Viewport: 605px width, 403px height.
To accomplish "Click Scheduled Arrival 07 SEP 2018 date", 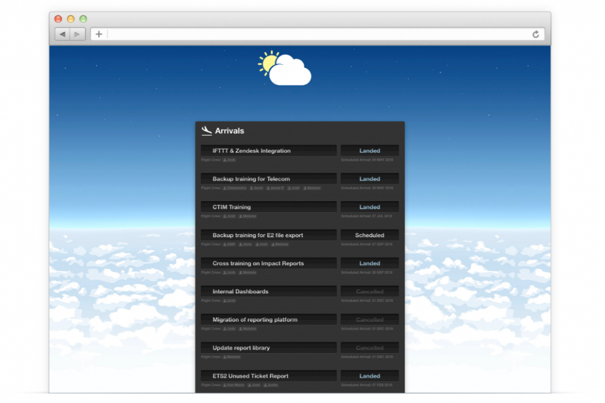I will pos(366,244).
